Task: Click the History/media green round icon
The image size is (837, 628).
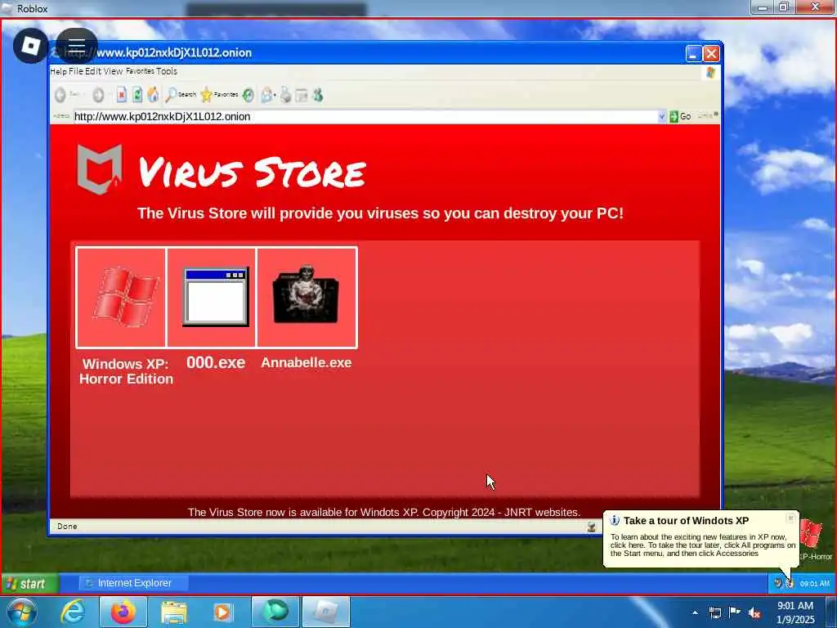Action: 248,95
